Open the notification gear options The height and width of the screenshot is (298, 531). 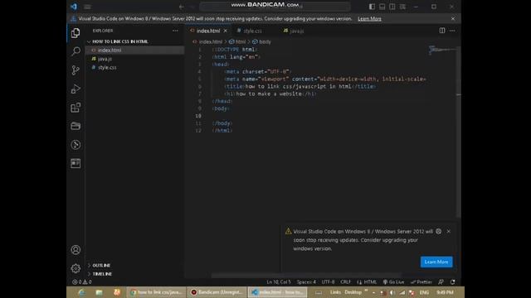439,232
